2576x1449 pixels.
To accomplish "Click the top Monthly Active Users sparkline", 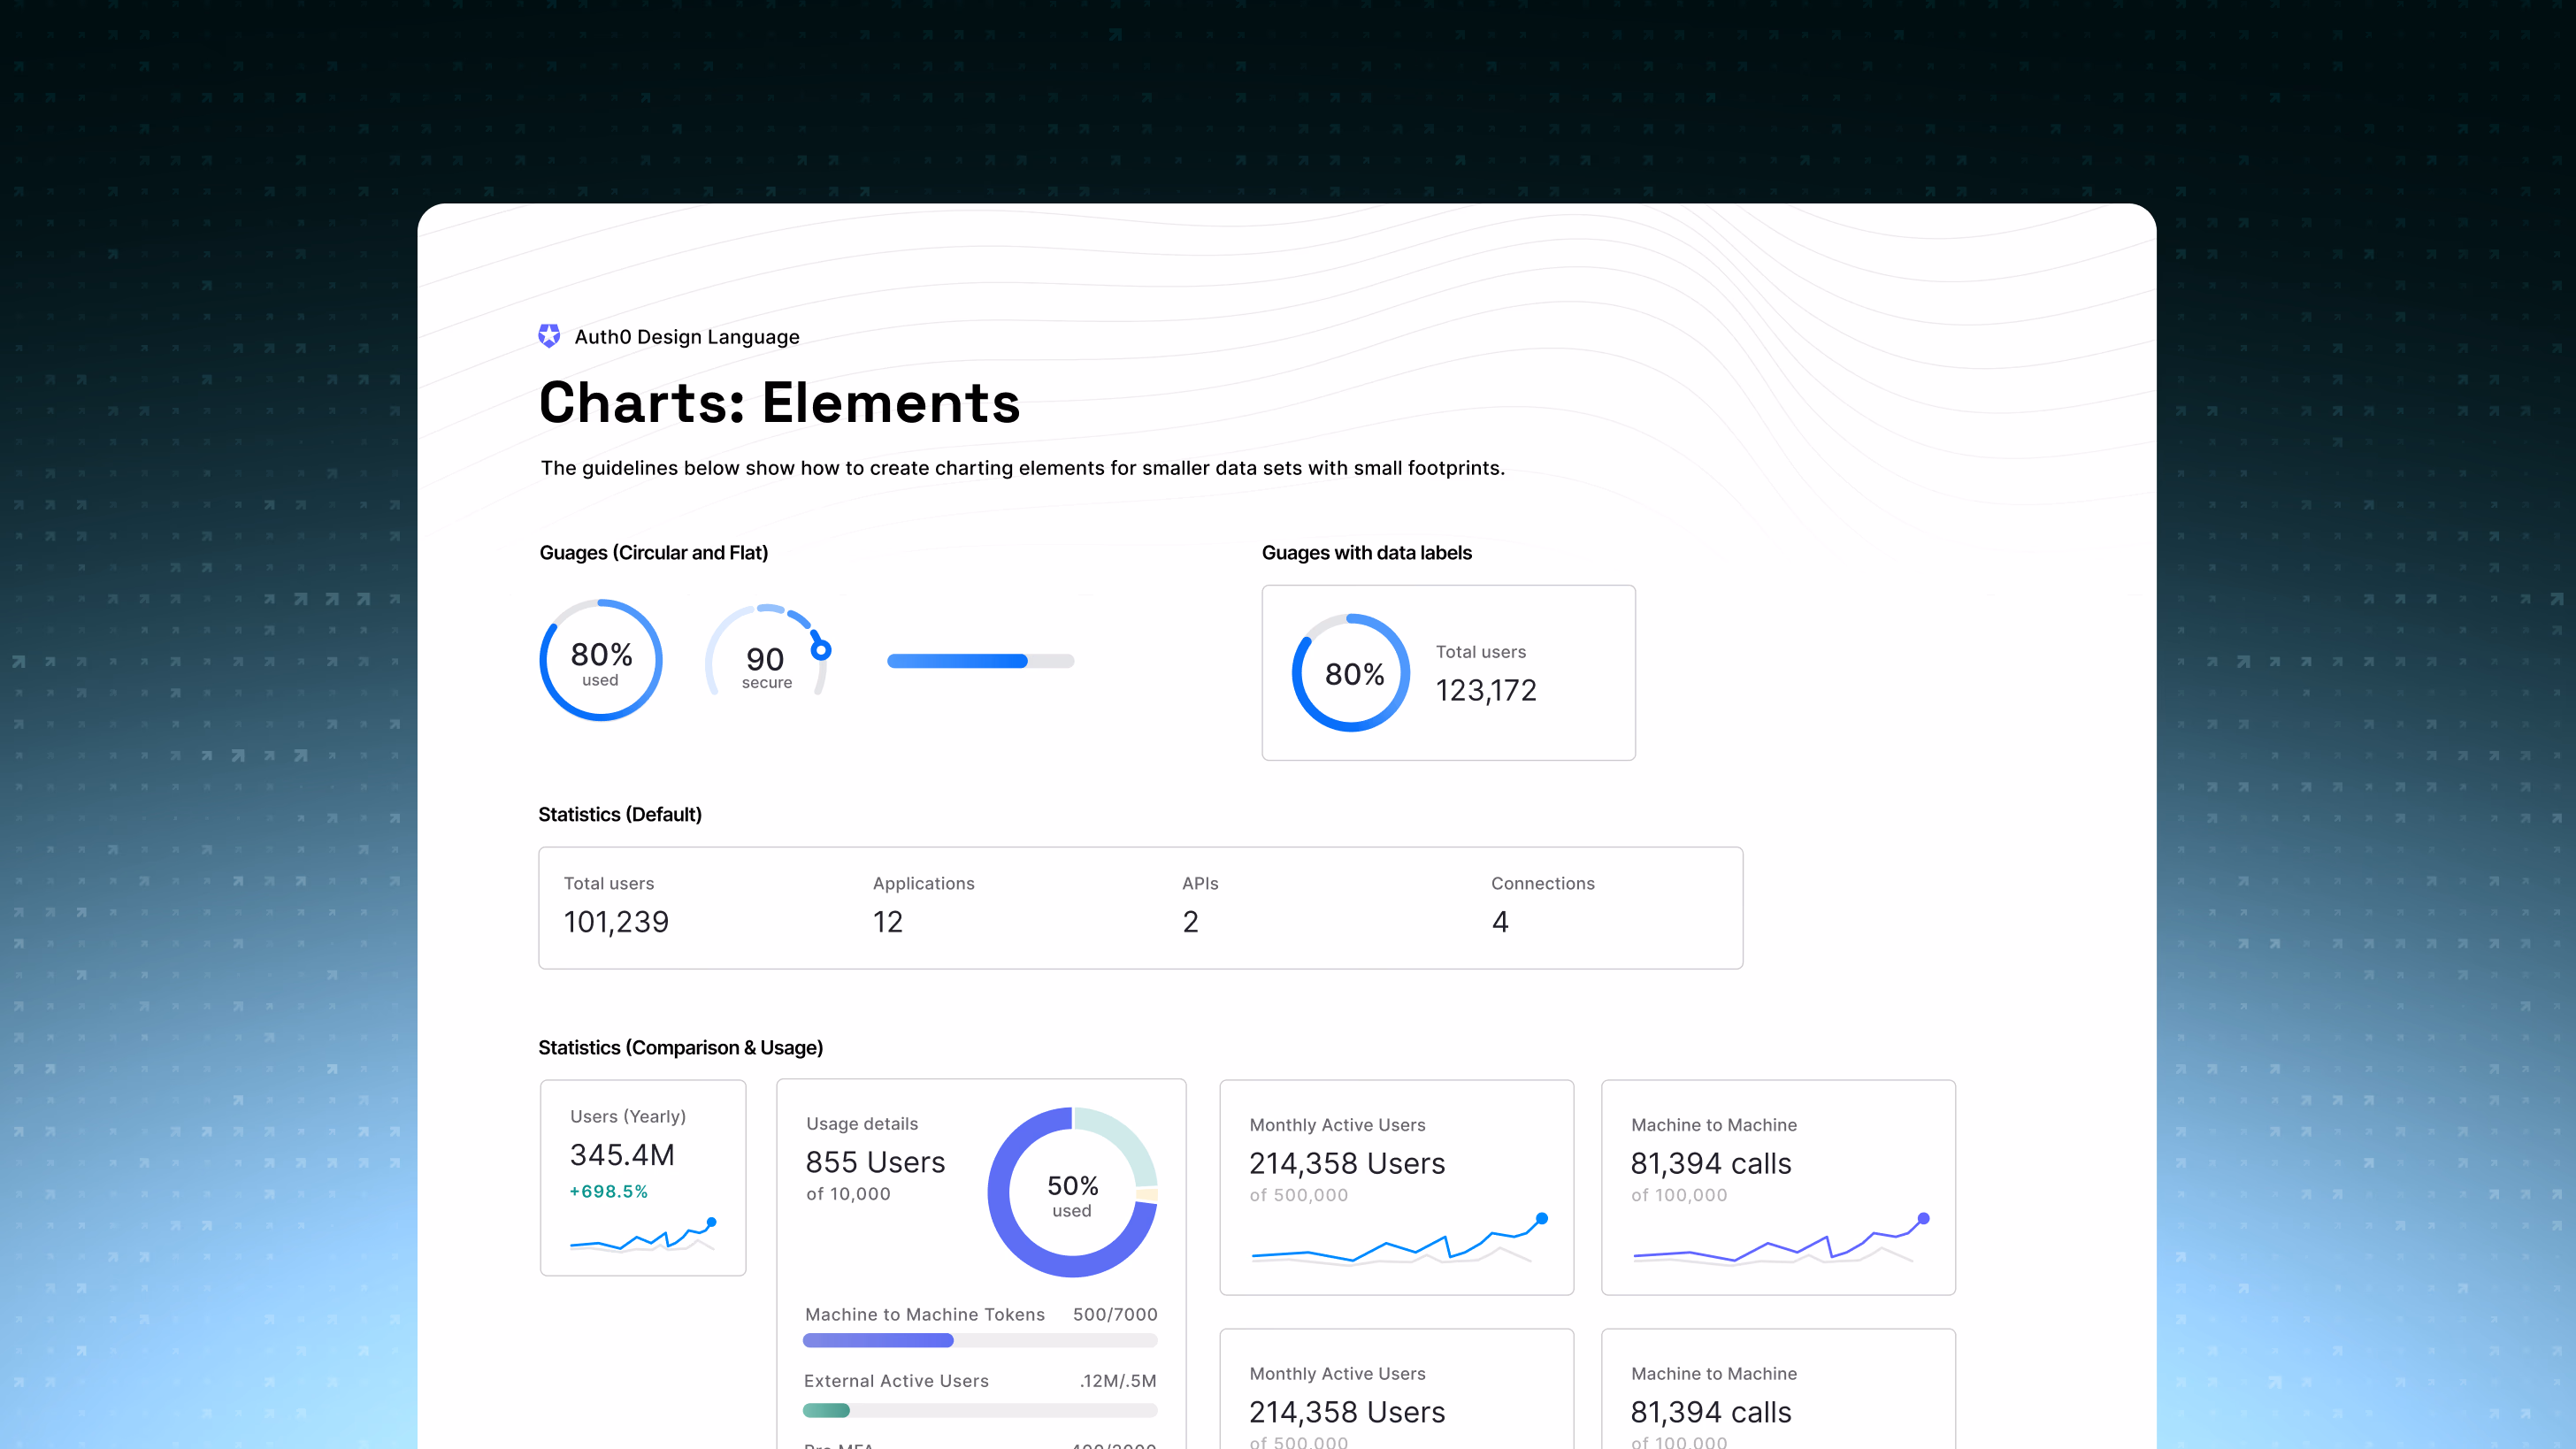I will pos(1400,1240).
